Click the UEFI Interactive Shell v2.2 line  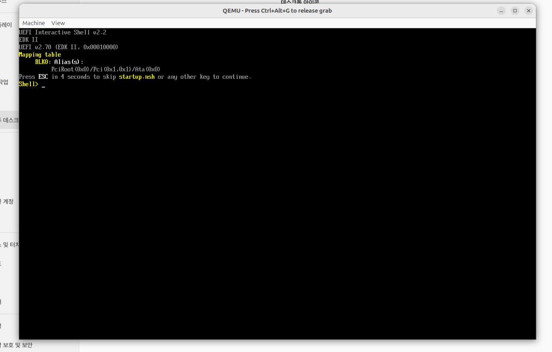[63, 32]
